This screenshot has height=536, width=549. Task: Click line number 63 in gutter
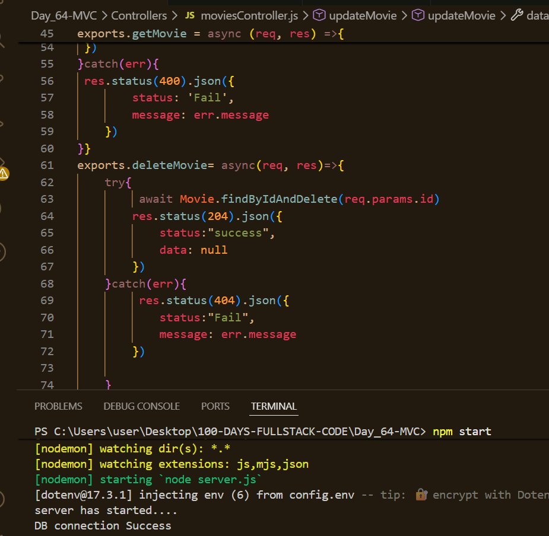click(x=47, y=199)
